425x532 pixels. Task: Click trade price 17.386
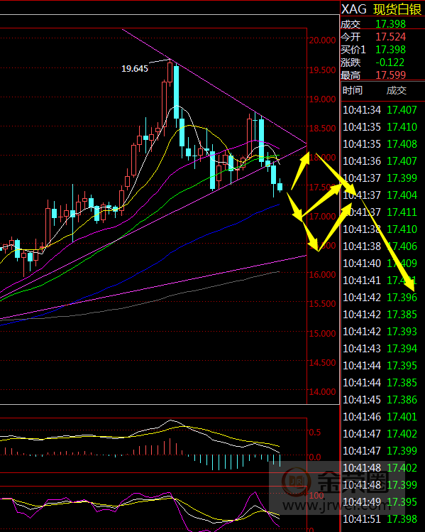[402, 400]
